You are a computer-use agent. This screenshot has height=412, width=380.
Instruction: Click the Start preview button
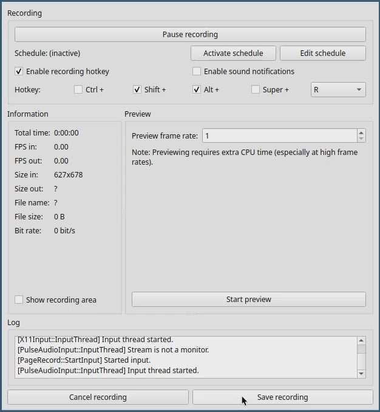click(x=248, y=299)
